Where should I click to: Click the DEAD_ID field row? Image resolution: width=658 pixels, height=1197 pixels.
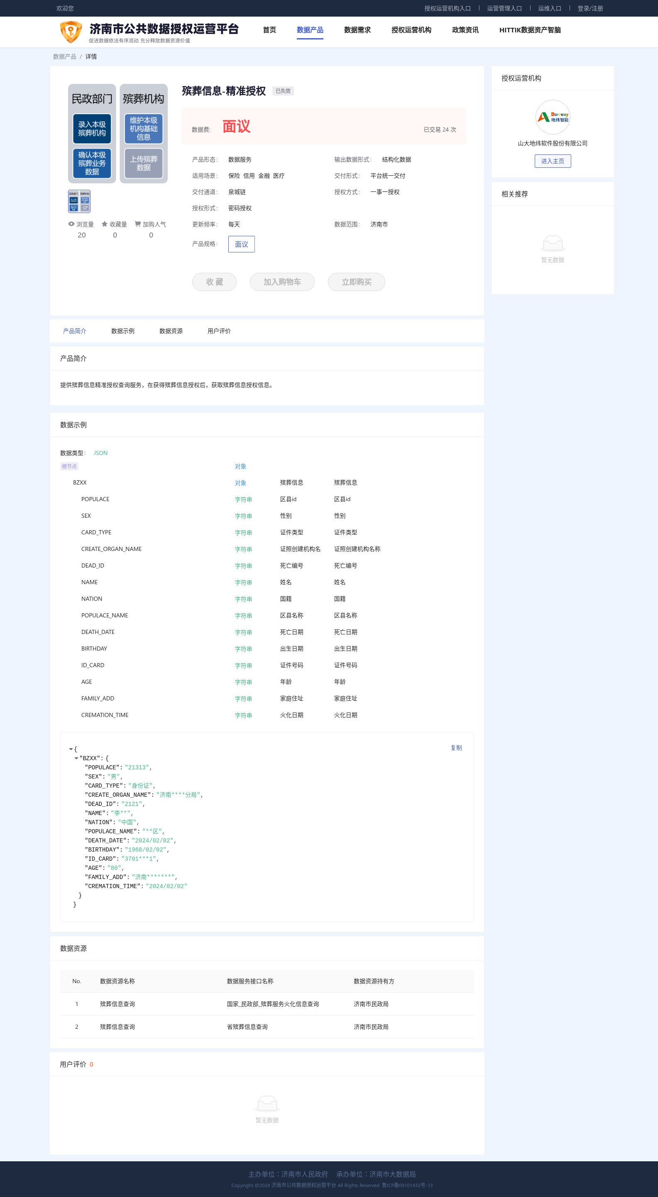tap(267, 565)
